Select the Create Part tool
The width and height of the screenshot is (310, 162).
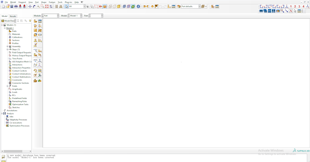[35, 21]
